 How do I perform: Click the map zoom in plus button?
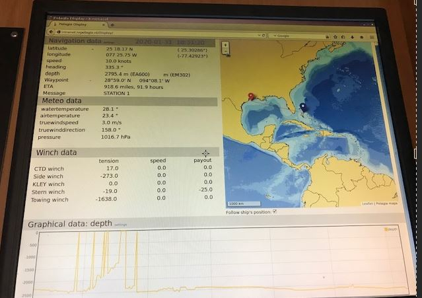pos(227,46)
